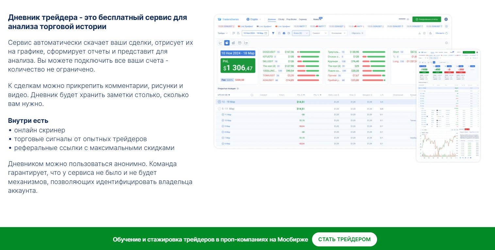Toggle the open positions eye icon
Image resolution: width=495 pixels, height=250 pixels.
tap(238, 89)
